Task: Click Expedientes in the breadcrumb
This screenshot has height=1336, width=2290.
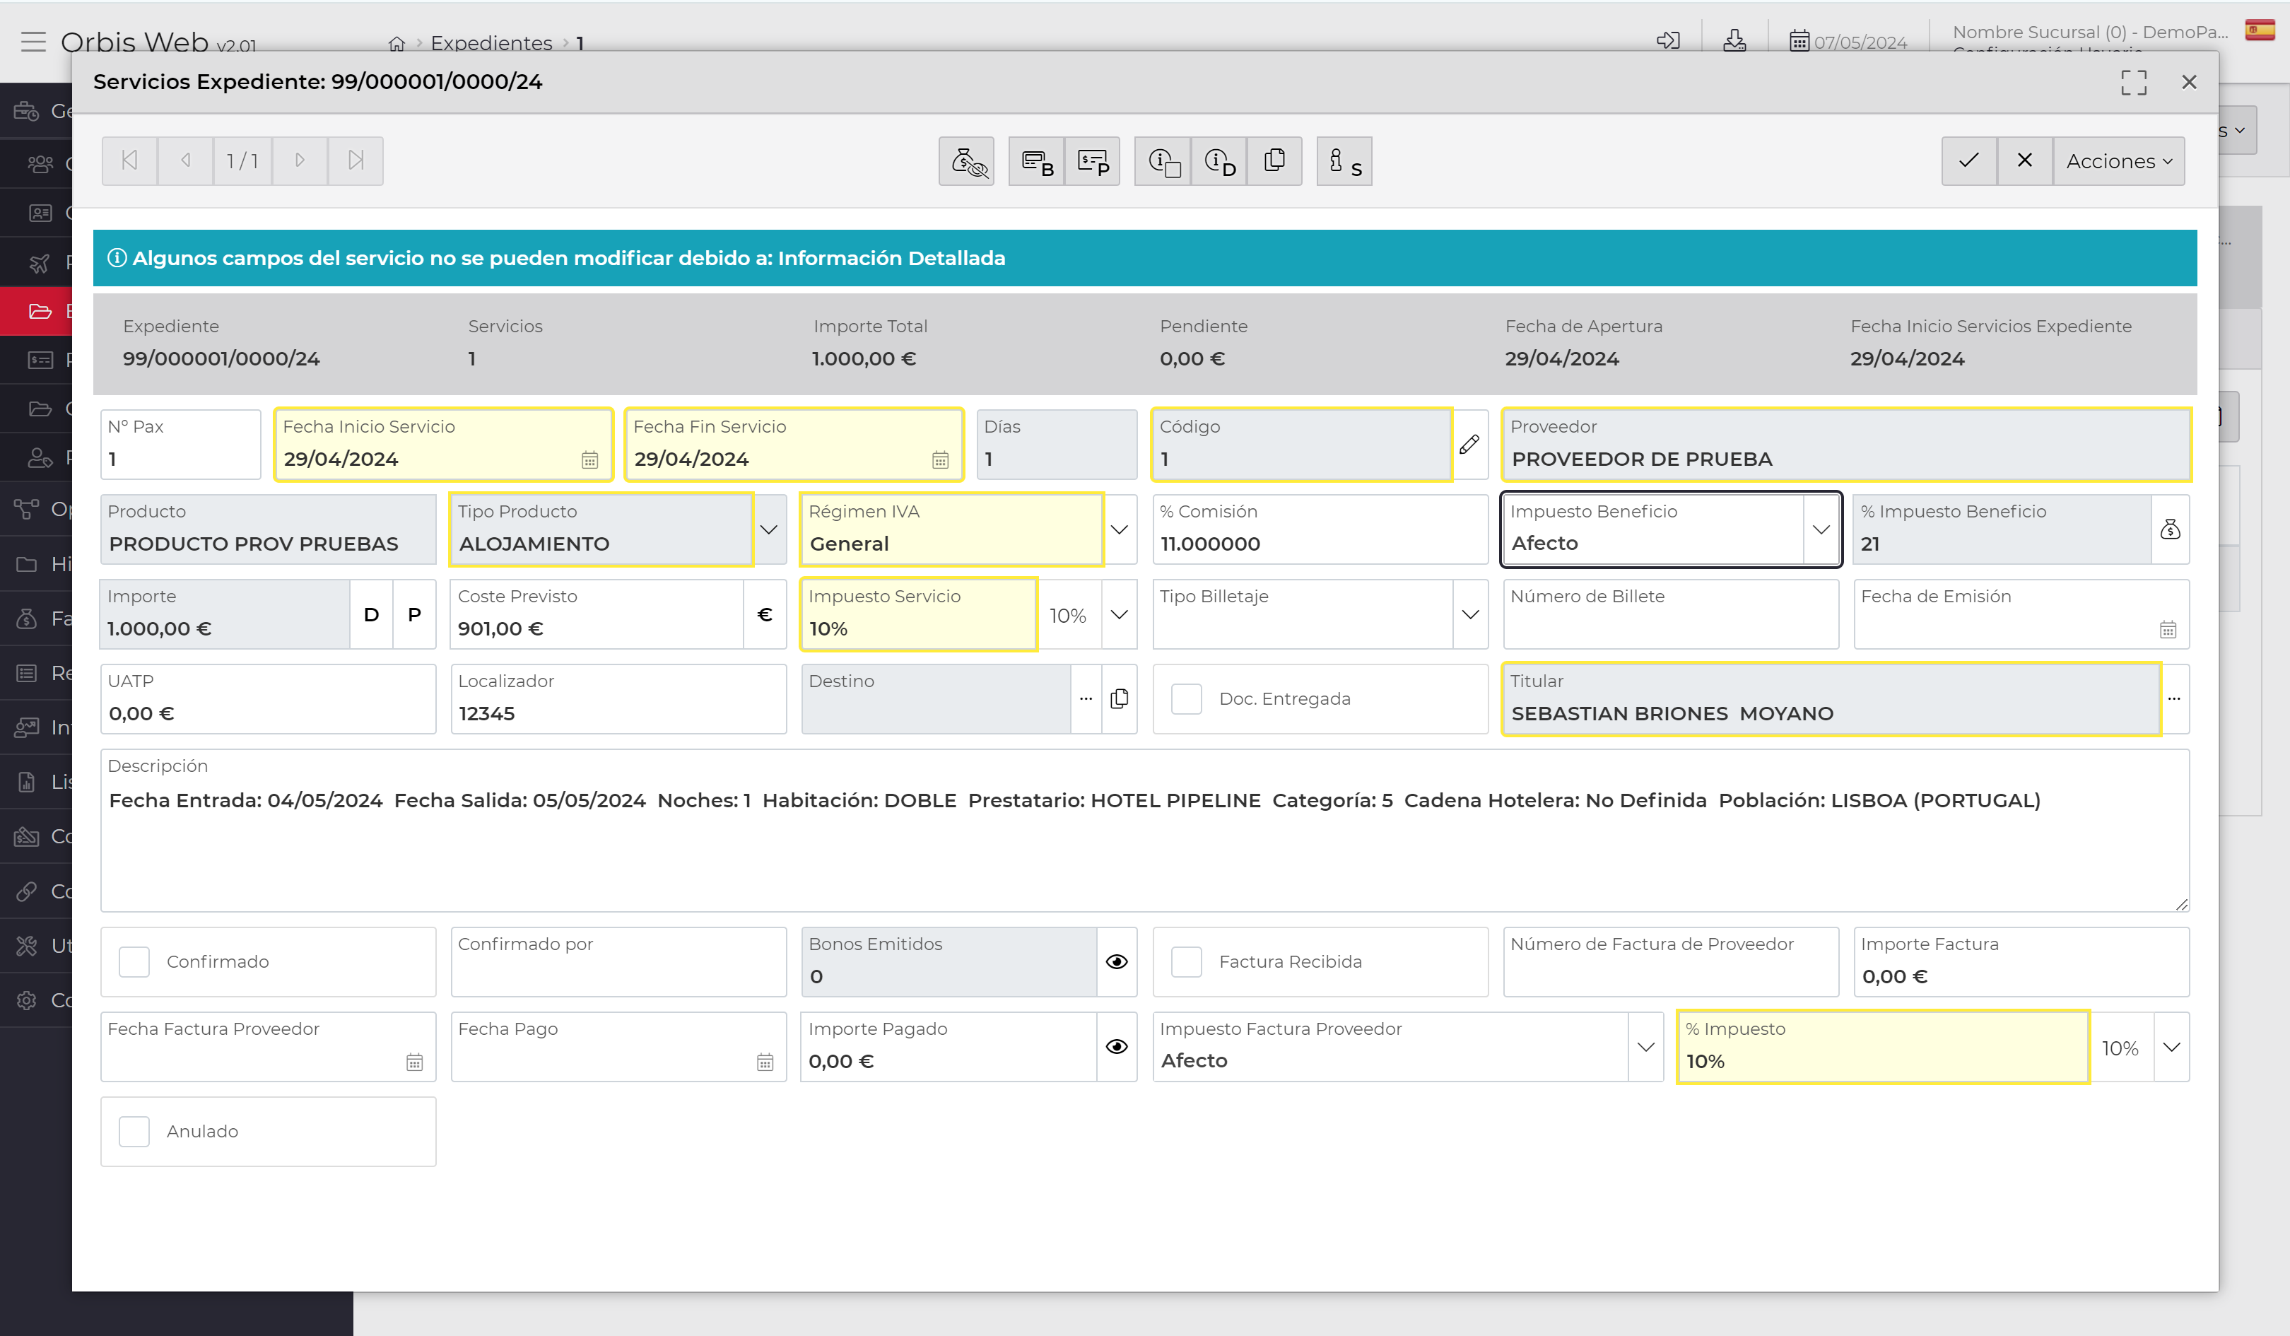Action: [492, 42]
